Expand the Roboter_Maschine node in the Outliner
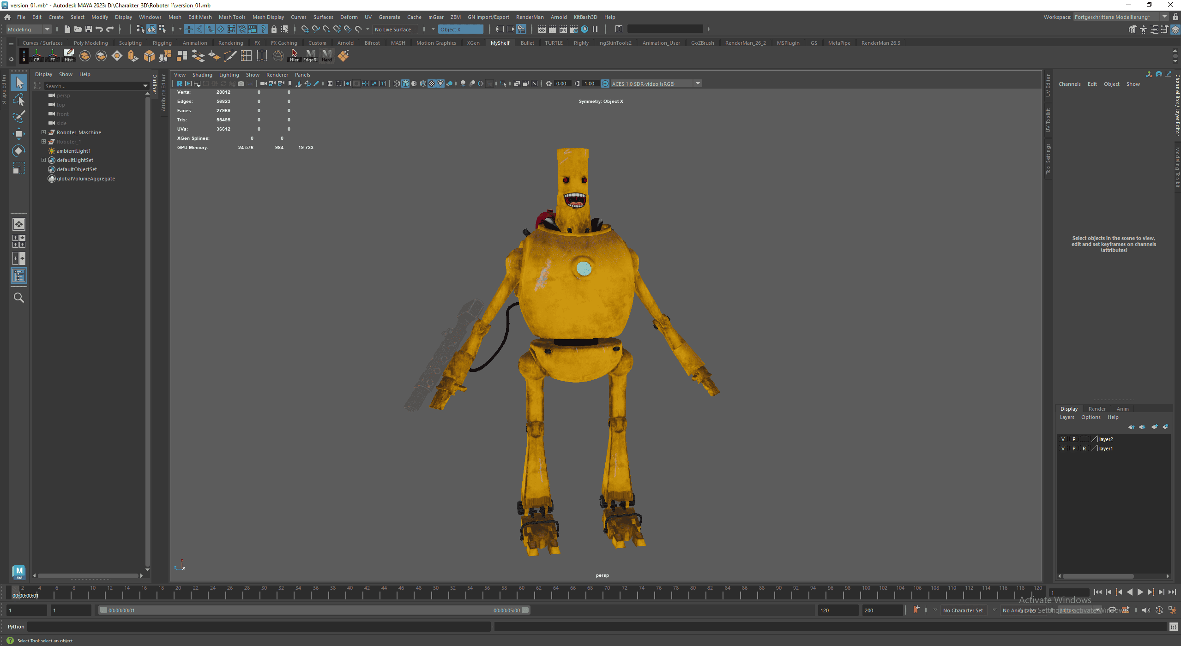Screen dimensions: 1181x646 tap(44, 132)
